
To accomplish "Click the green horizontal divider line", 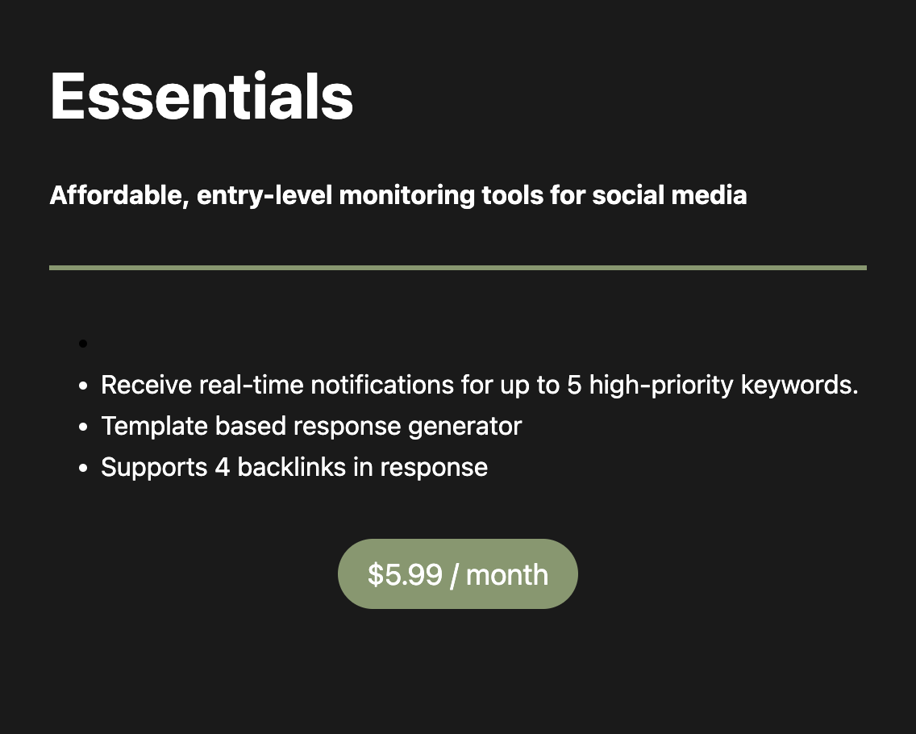I will tap(457, 268).
